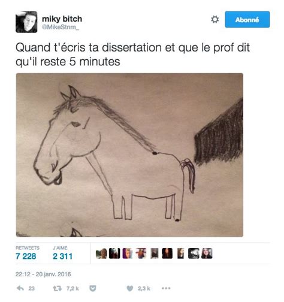284x302 pixels.
Task: Open the gear settings dropdown
Action: tap(215, 19)
